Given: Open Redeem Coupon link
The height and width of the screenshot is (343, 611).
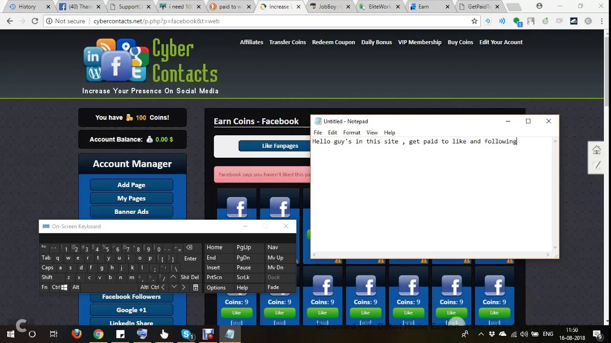Looking at the screenshot, I should (x=334, y=42).
